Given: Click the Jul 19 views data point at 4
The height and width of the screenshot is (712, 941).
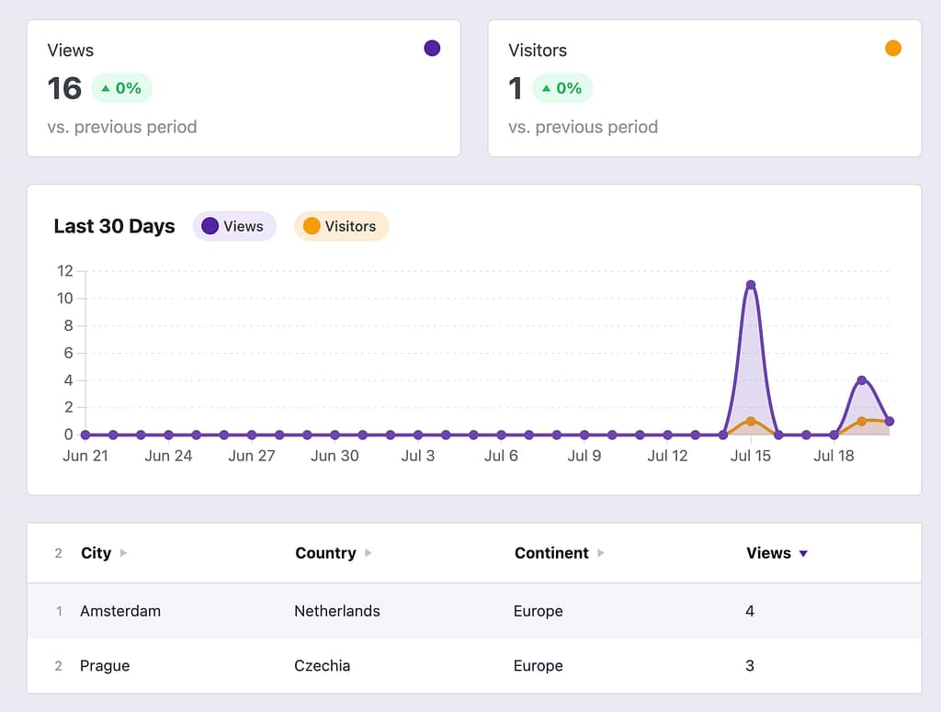Looking at the screenshot, I should click(x=861, y=380).
